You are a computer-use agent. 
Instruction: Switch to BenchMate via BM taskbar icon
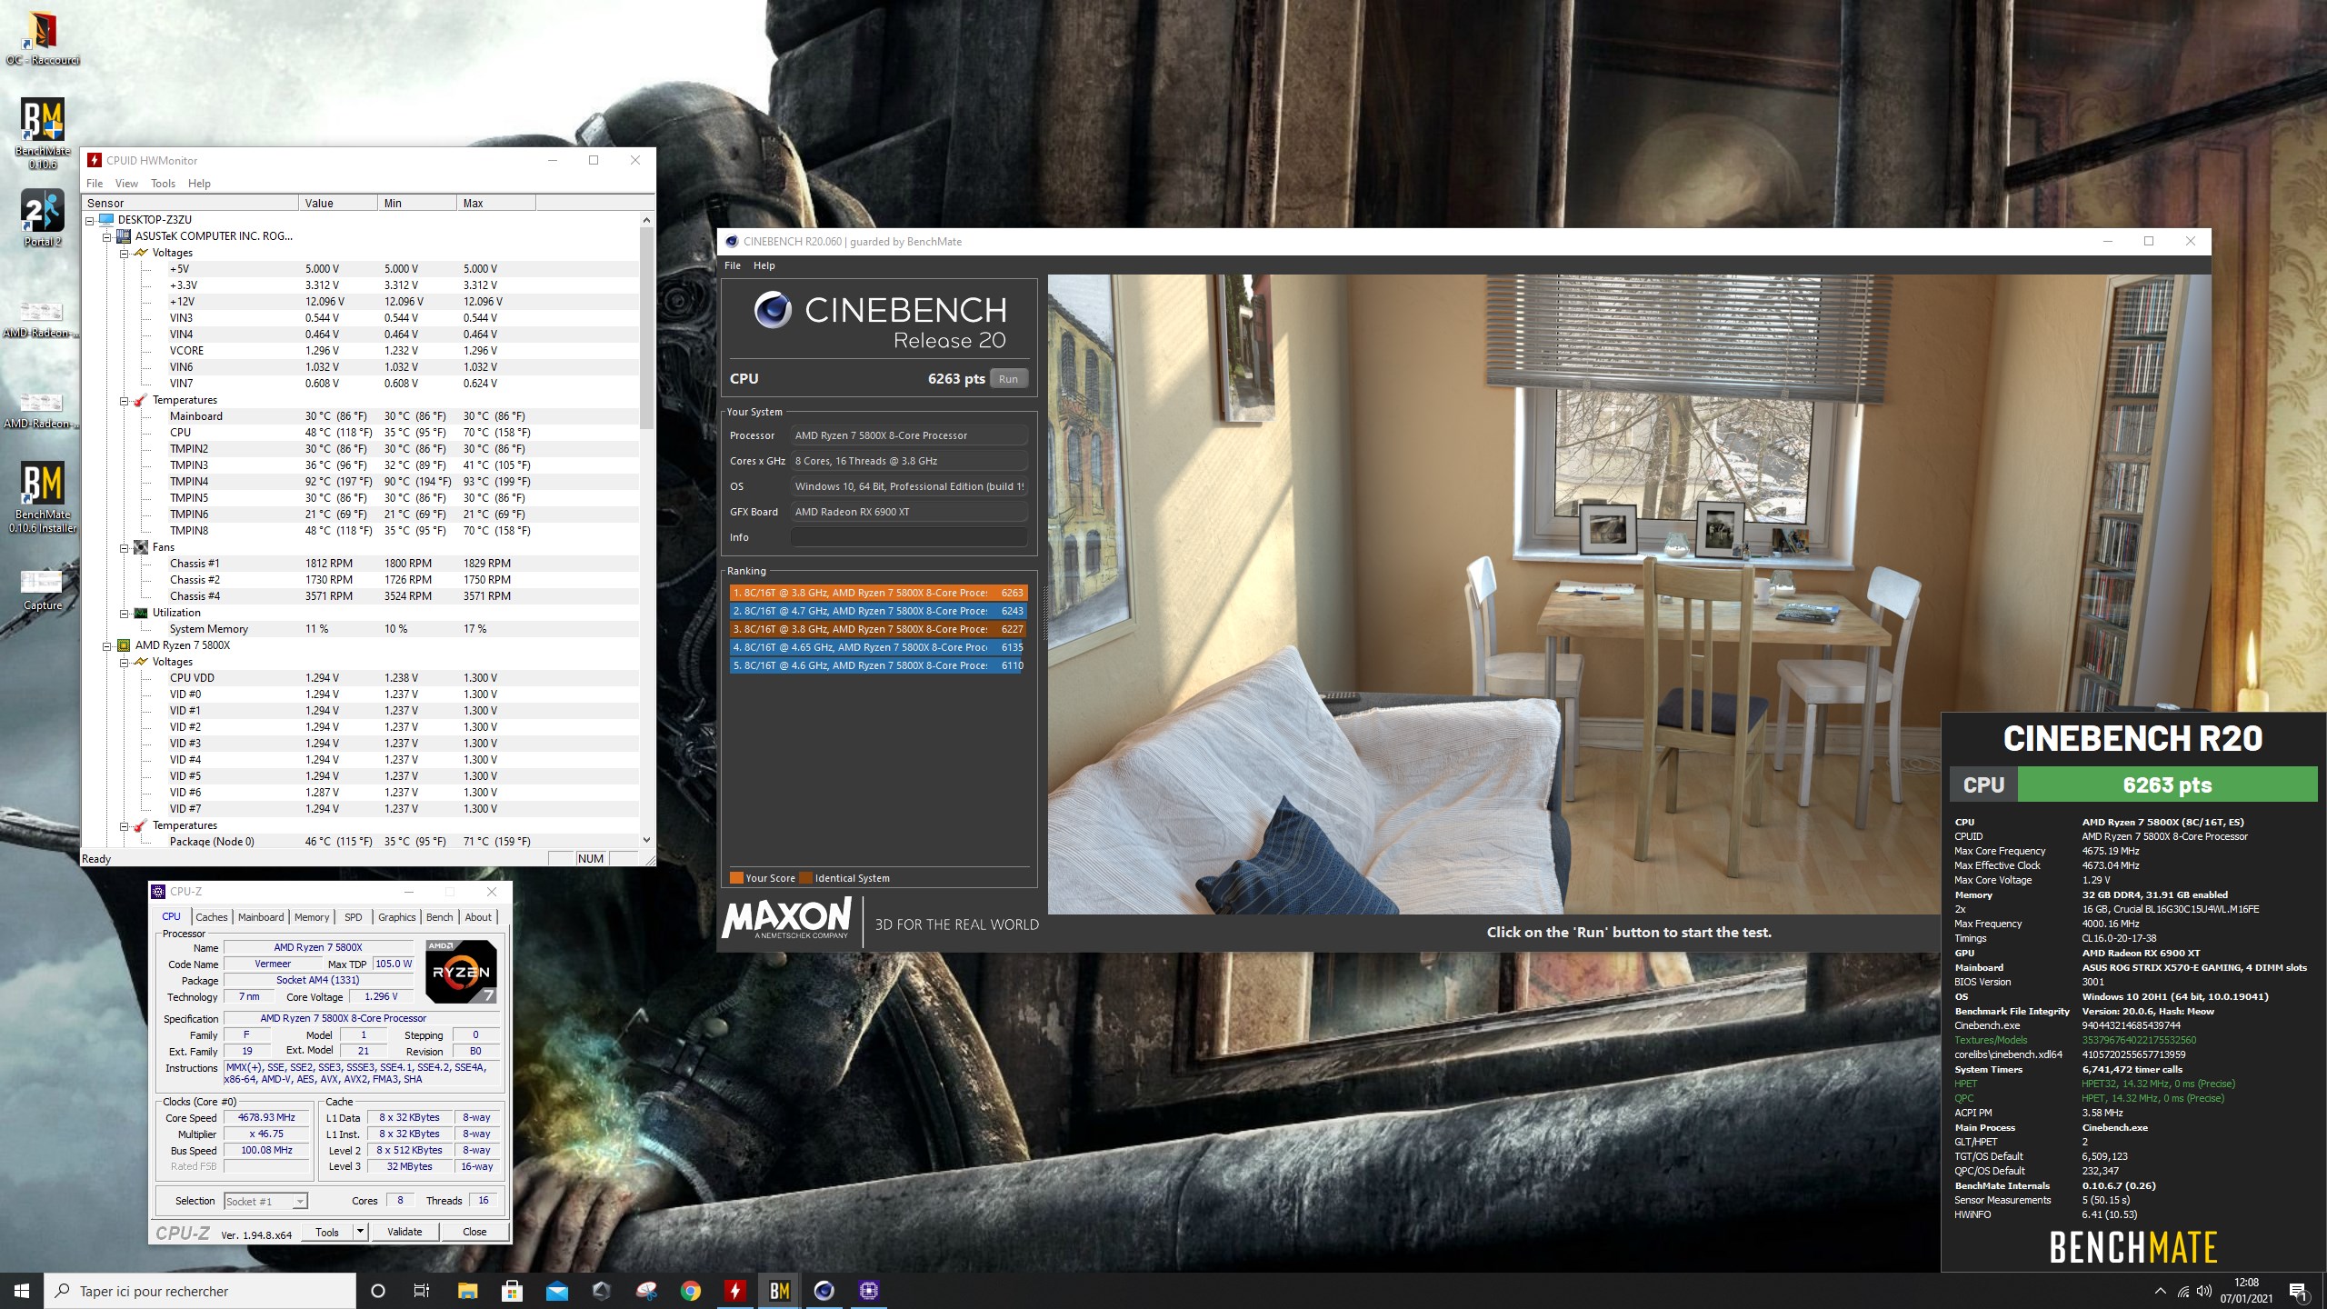click(779, 1291)
